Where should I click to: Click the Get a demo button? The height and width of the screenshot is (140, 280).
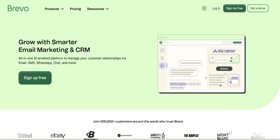(x=258, y=8)
